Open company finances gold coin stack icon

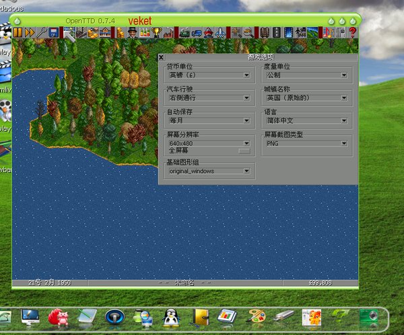pos(121,33)
